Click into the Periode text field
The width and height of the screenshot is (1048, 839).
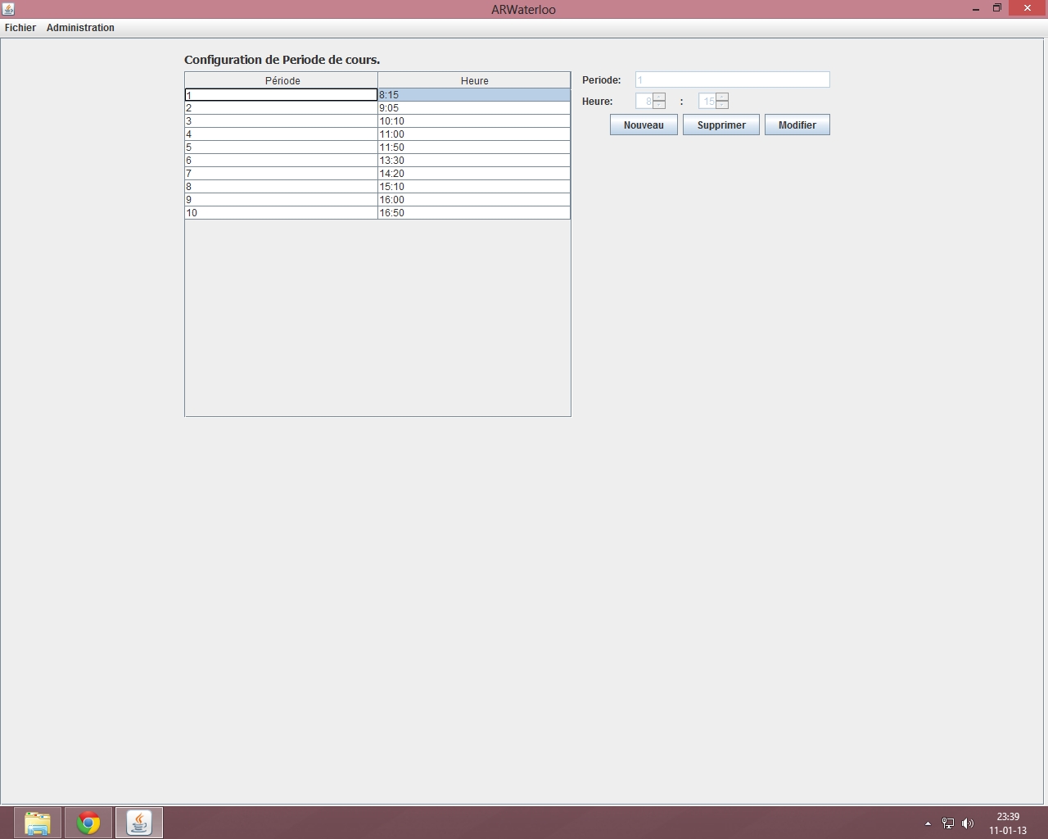pos(732,79)
